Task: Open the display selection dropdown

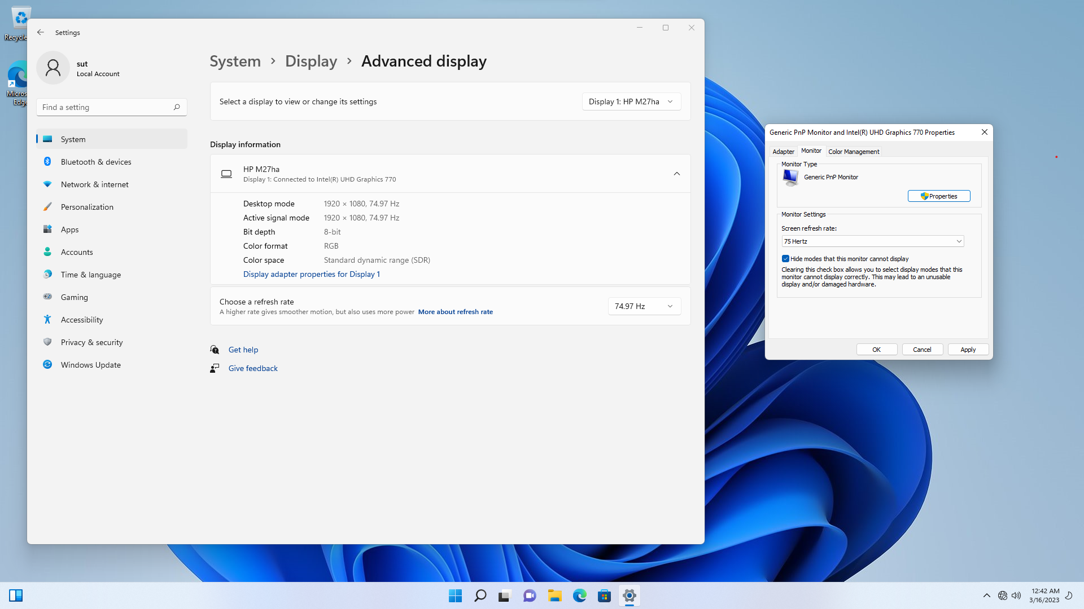Action: tap(631, 101)
